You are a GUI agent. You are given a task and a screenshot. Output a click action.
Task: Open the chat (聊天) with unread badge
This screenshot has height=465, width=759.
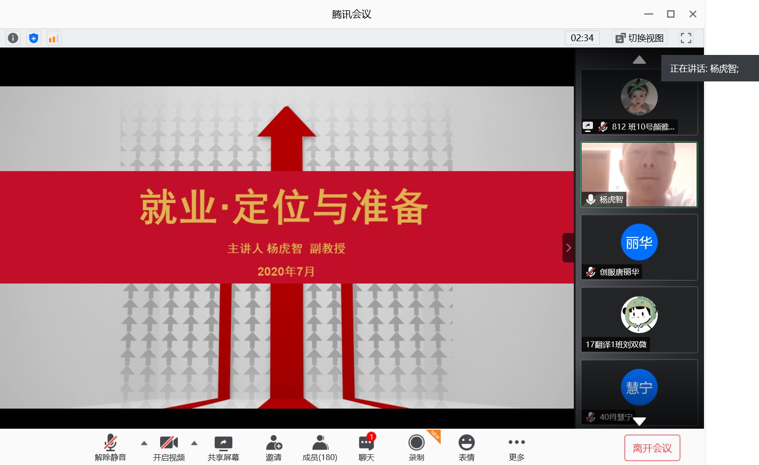[366, 448]
